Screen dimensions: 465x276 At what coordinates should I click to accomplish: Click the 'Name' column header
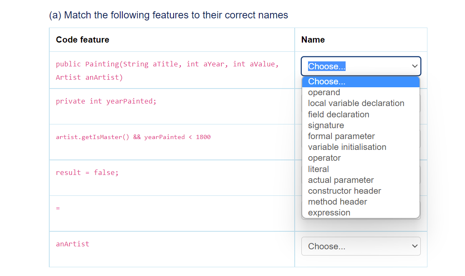[313, 40]
